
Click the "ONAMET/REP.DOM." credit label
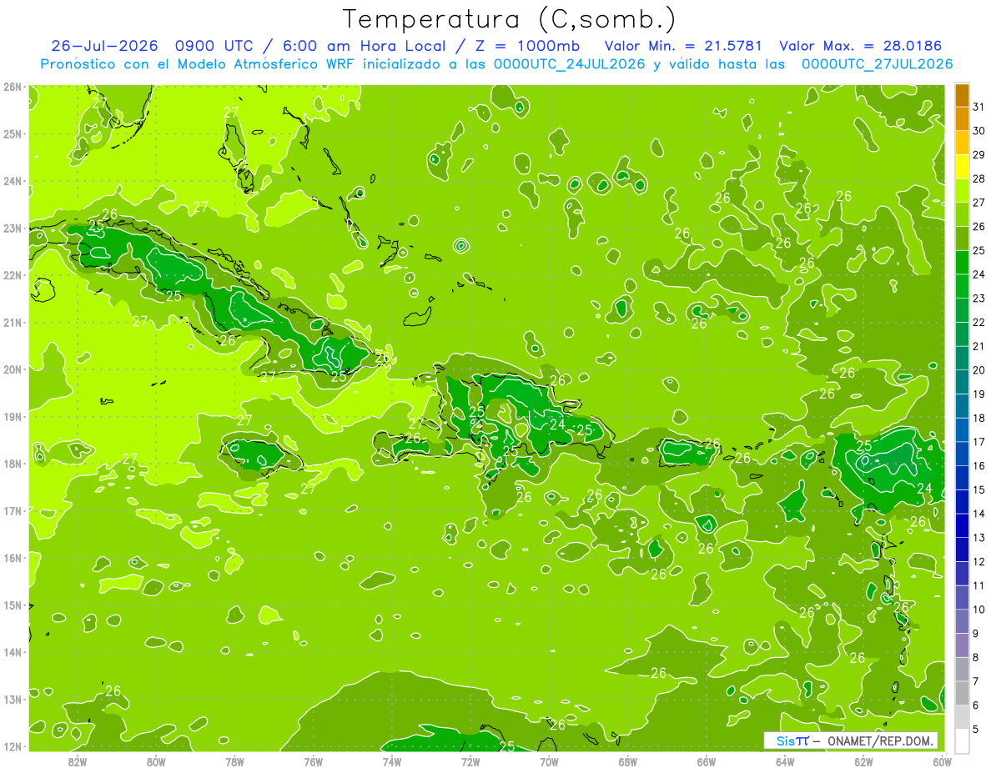coord(882,740)
